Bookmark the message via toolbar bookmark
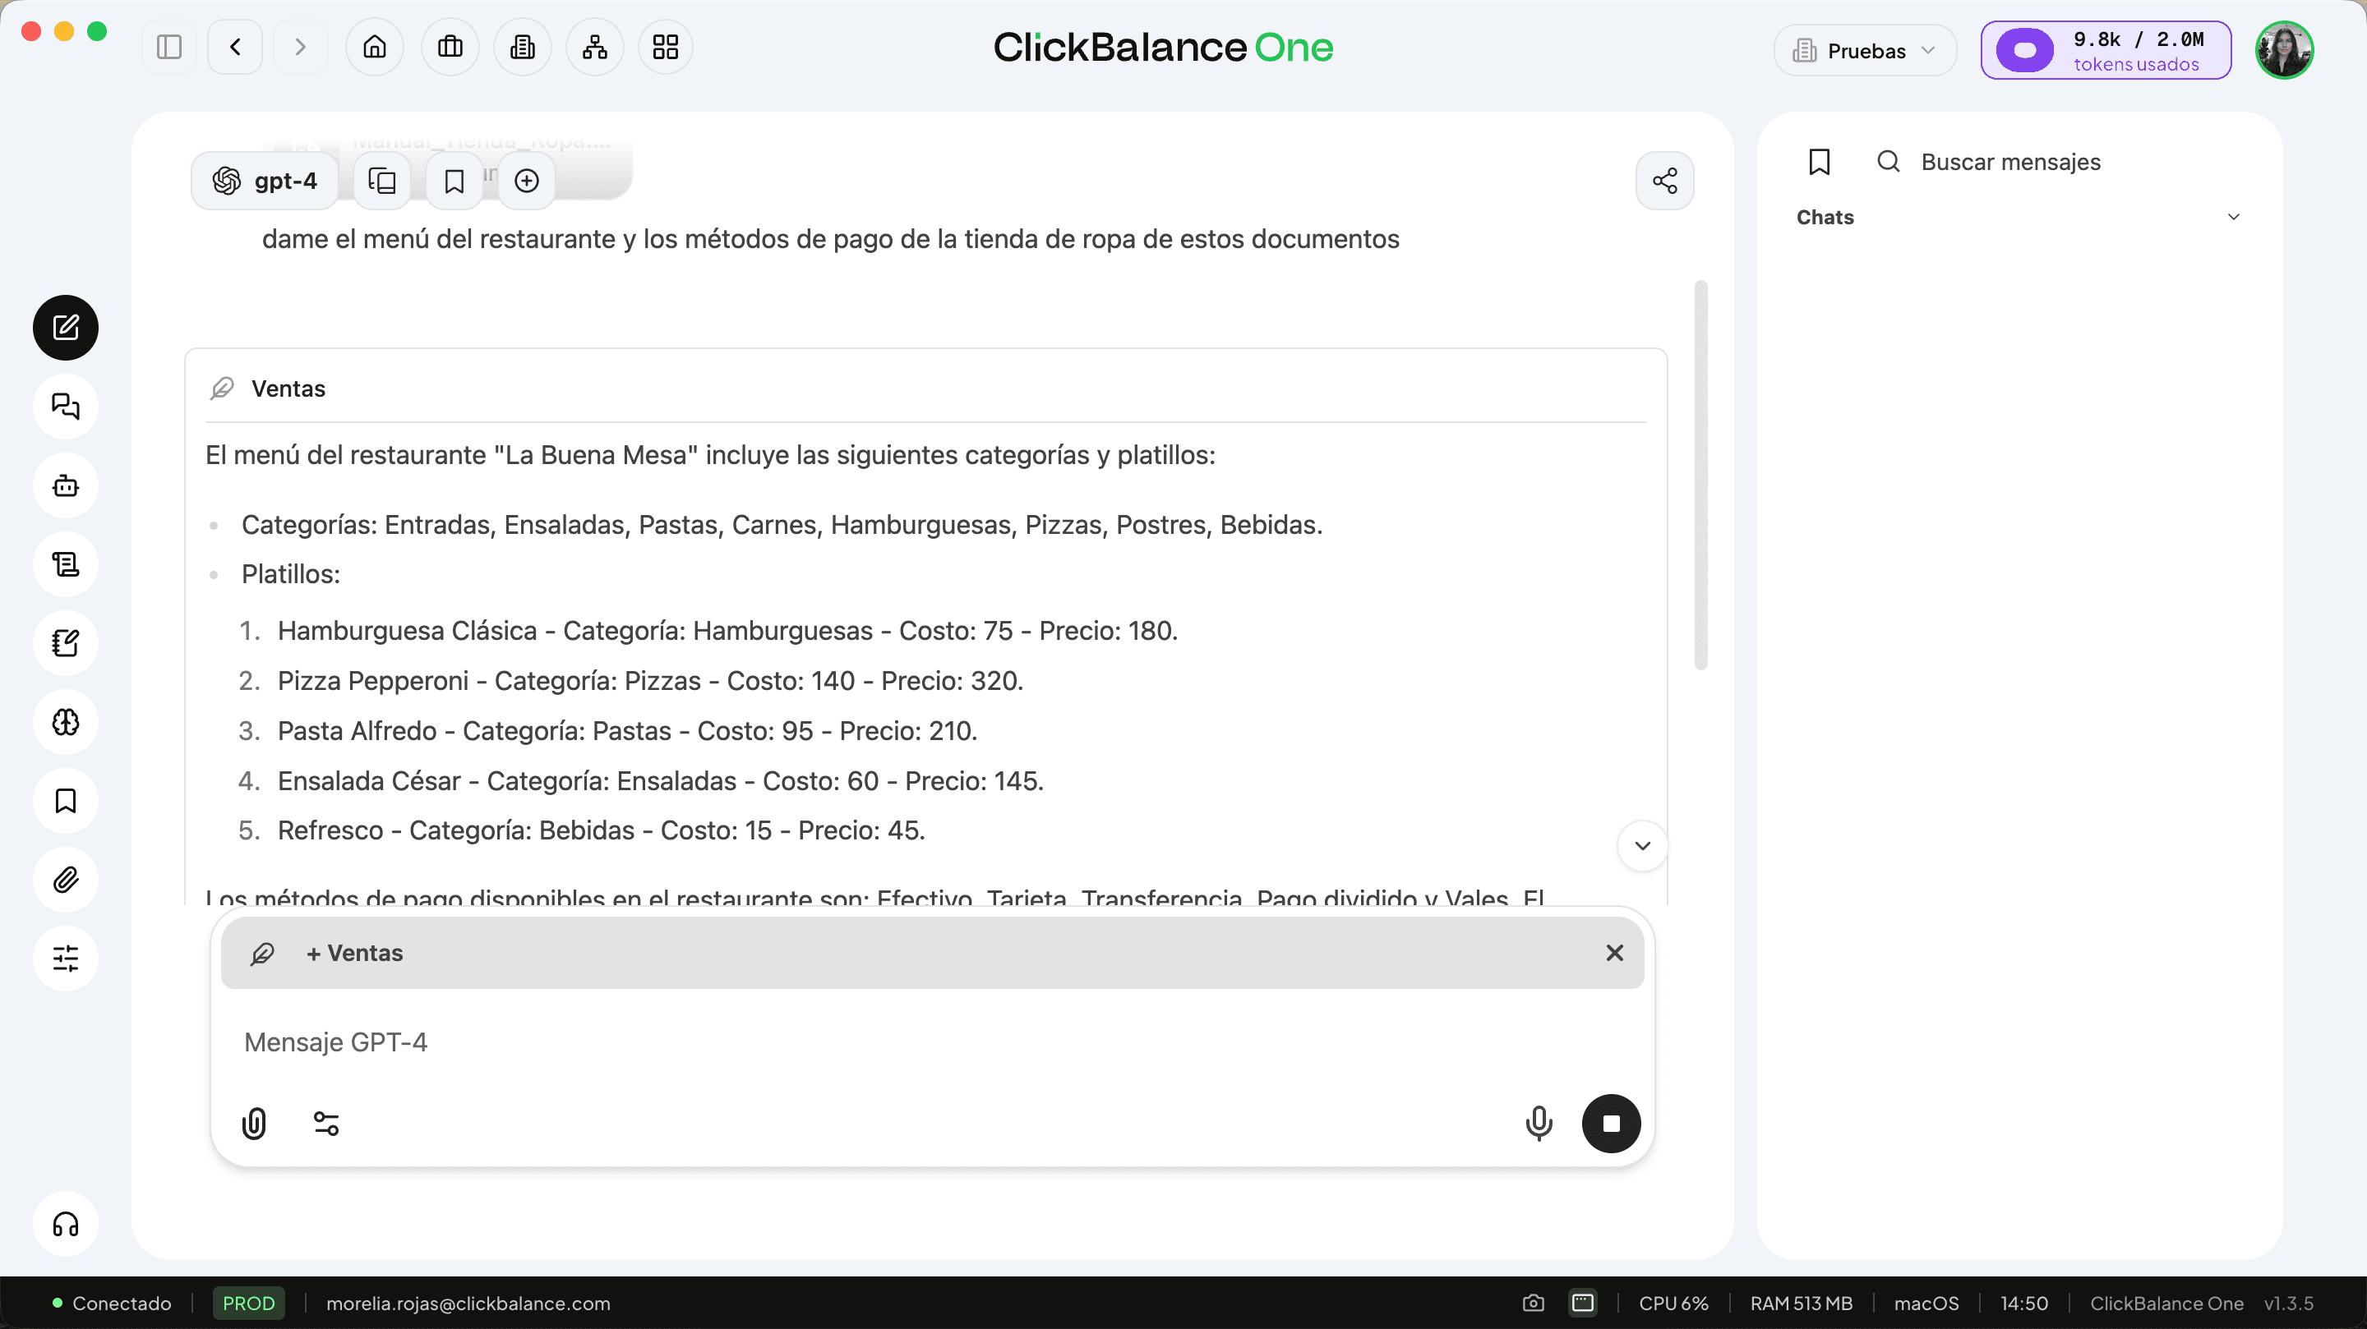The height and width of the screenshot is (1329, 2367). [454, 181]
